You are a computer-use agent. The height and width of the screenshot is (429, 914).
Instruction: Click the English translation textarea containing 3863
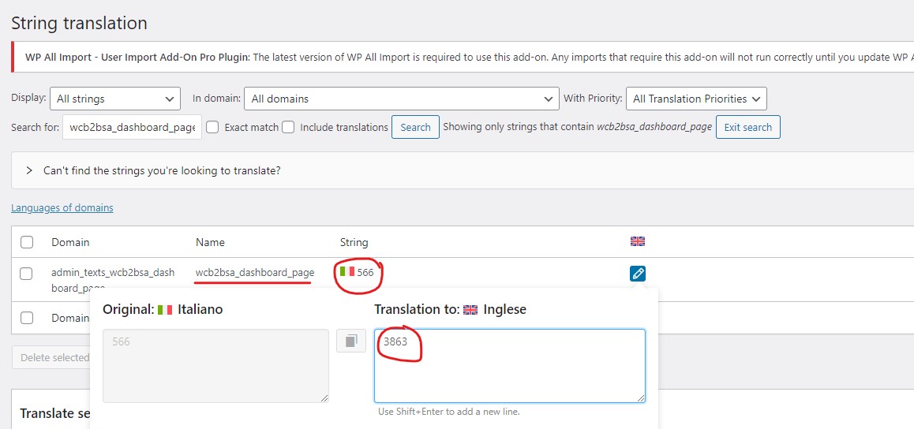pyautogui.click(x=509, y=366)
